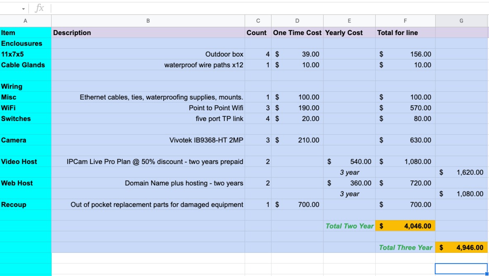Image resolution: width=489 pixels, height=276 pixels.
Task: Select highlighted column G header
Action: (x=461, y=21)
